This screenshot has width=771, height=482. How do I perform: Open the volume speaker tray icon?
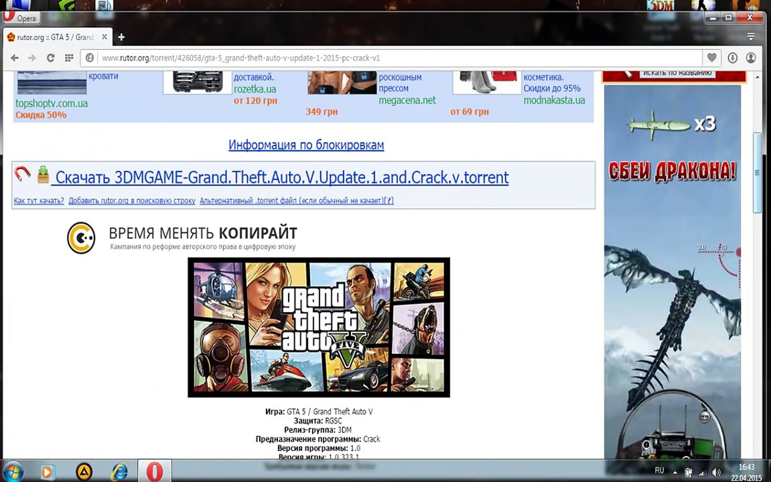tap(717, 472)
